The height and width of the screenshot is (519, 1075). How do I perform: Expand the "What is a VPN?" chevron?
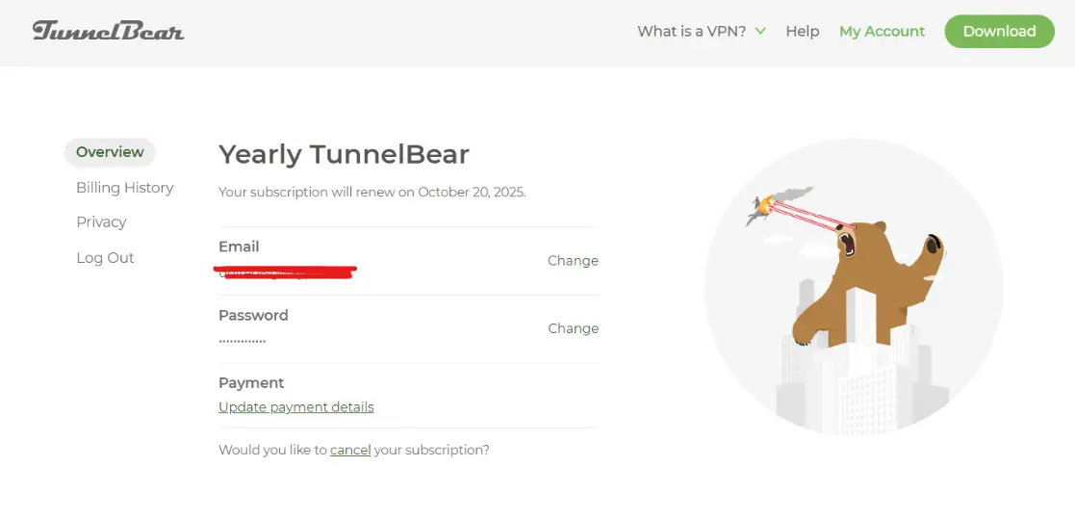tap(760, 31)
